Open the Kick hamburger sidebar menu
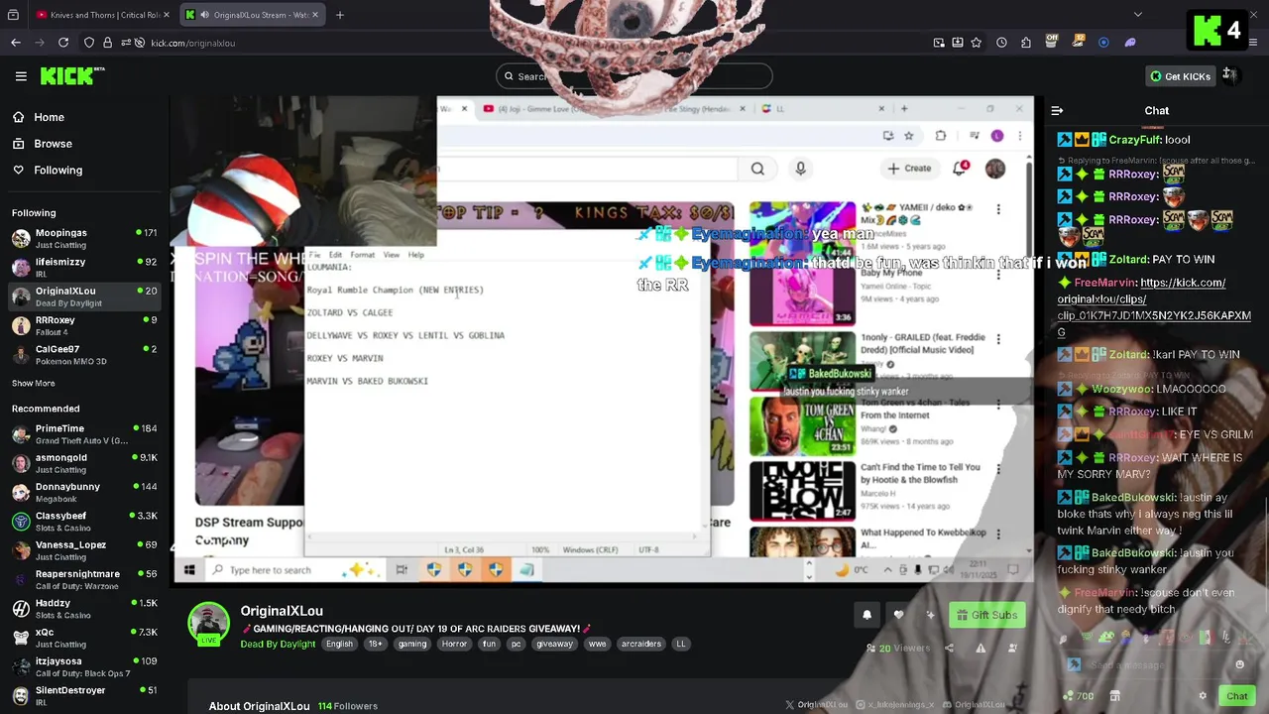 coord(21,76)
